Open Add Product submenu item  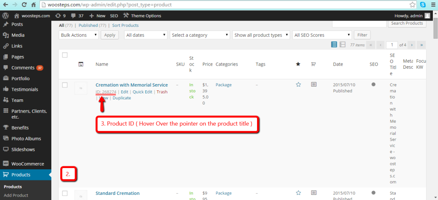[x=16, y=195]
